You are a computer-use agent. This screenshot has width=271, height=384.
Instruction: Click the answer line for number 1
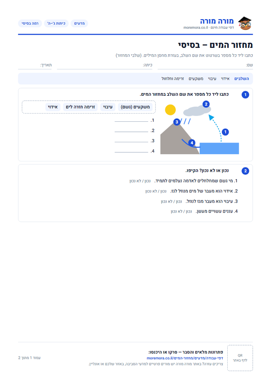(131, 120)
